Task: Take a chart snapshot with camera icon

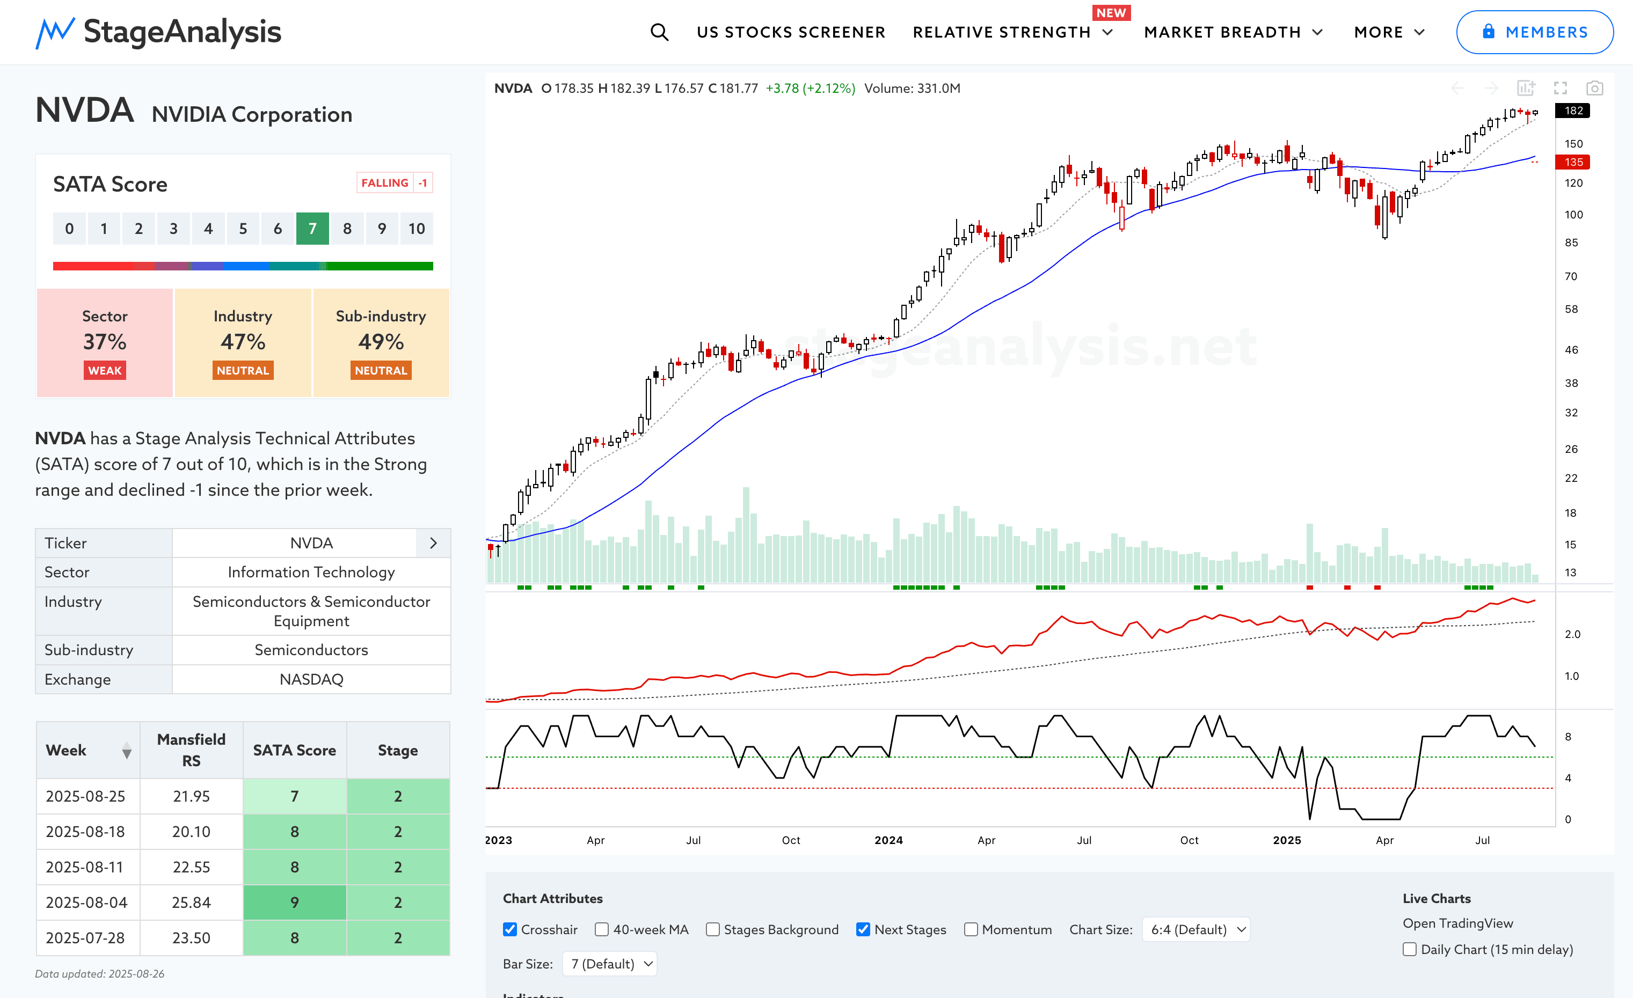Action: point(1594,88)
